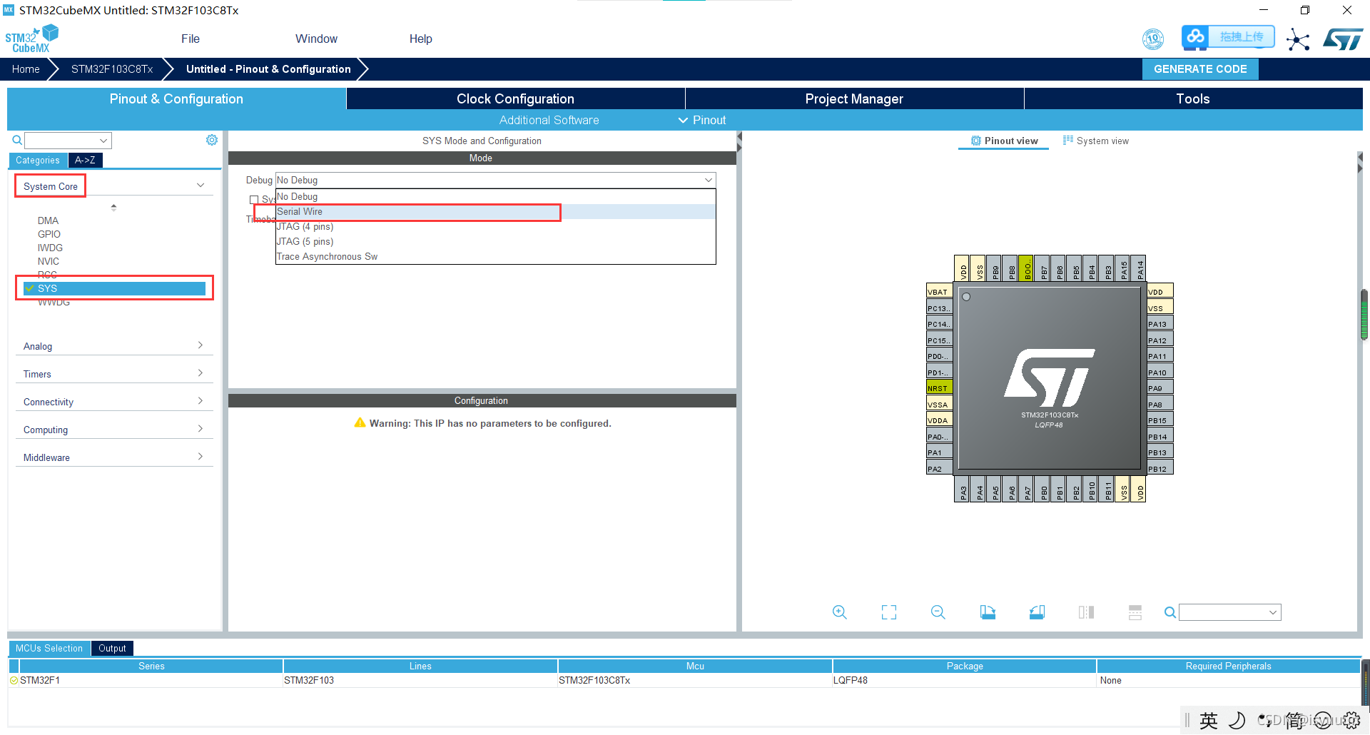Select the PA13 pin on the chip
1370x735 pixels.
point(1160,324)
